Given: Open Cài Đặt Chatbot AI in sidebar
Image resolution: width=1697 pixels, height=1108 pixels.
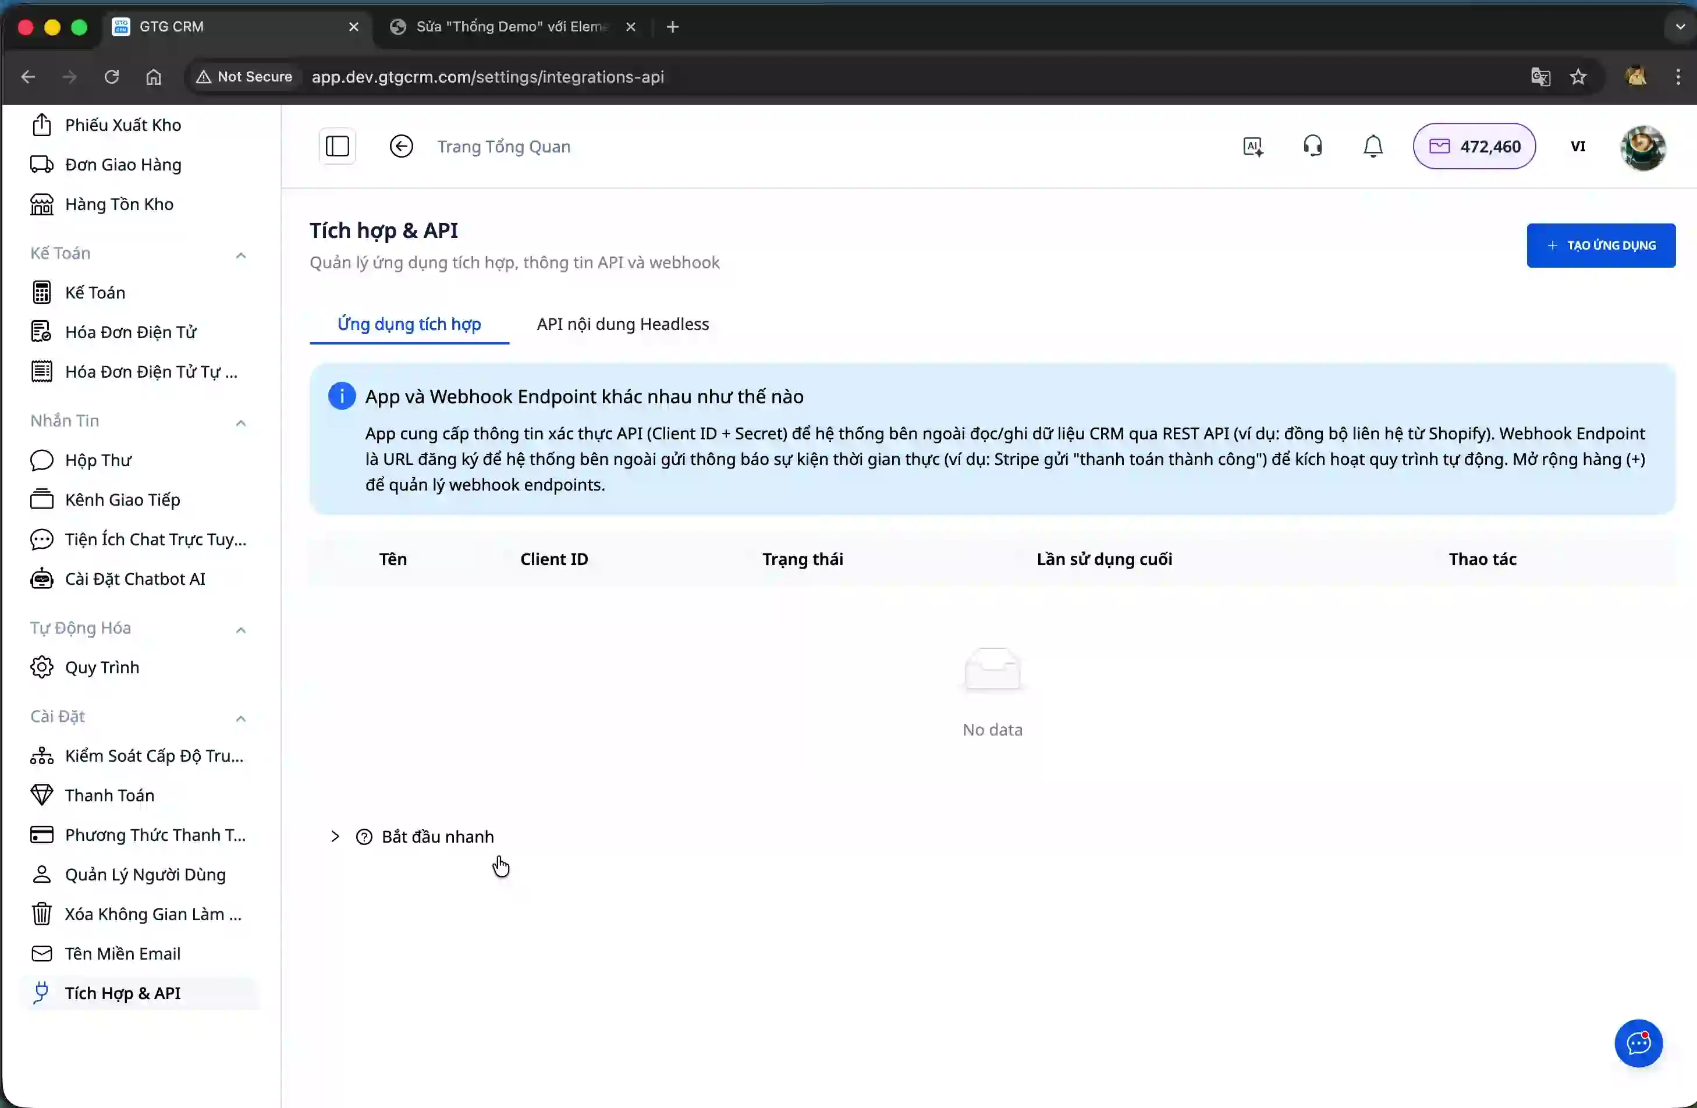Looking at the screenshot, I should [135, 578].
